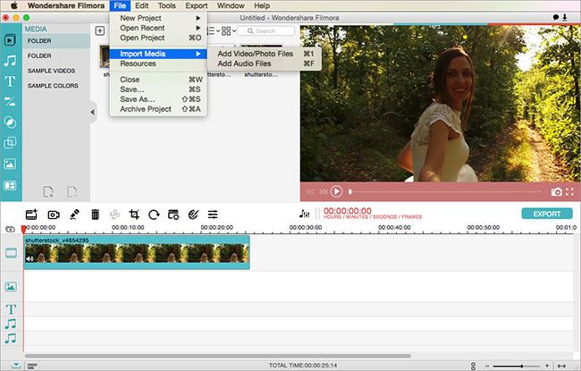
Task: Click the chat feedback bubble icon
Action: coord(556,17)
